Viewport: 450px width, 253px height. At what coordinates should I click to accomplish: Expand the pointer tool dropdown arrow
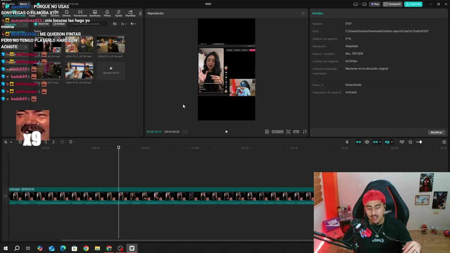(11, 142)
